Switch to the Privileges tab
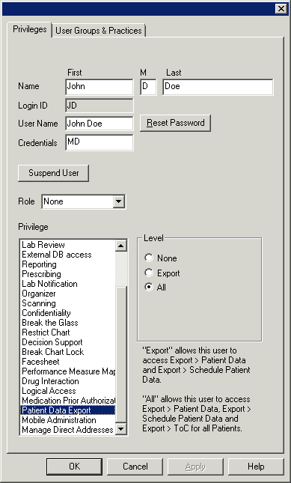This screenshot has height=483, width=291. point(30,30)
